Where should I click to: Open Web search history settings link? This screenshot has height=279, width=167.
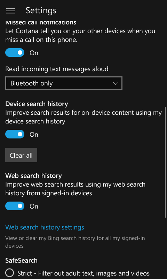click(x=45, y=227)
